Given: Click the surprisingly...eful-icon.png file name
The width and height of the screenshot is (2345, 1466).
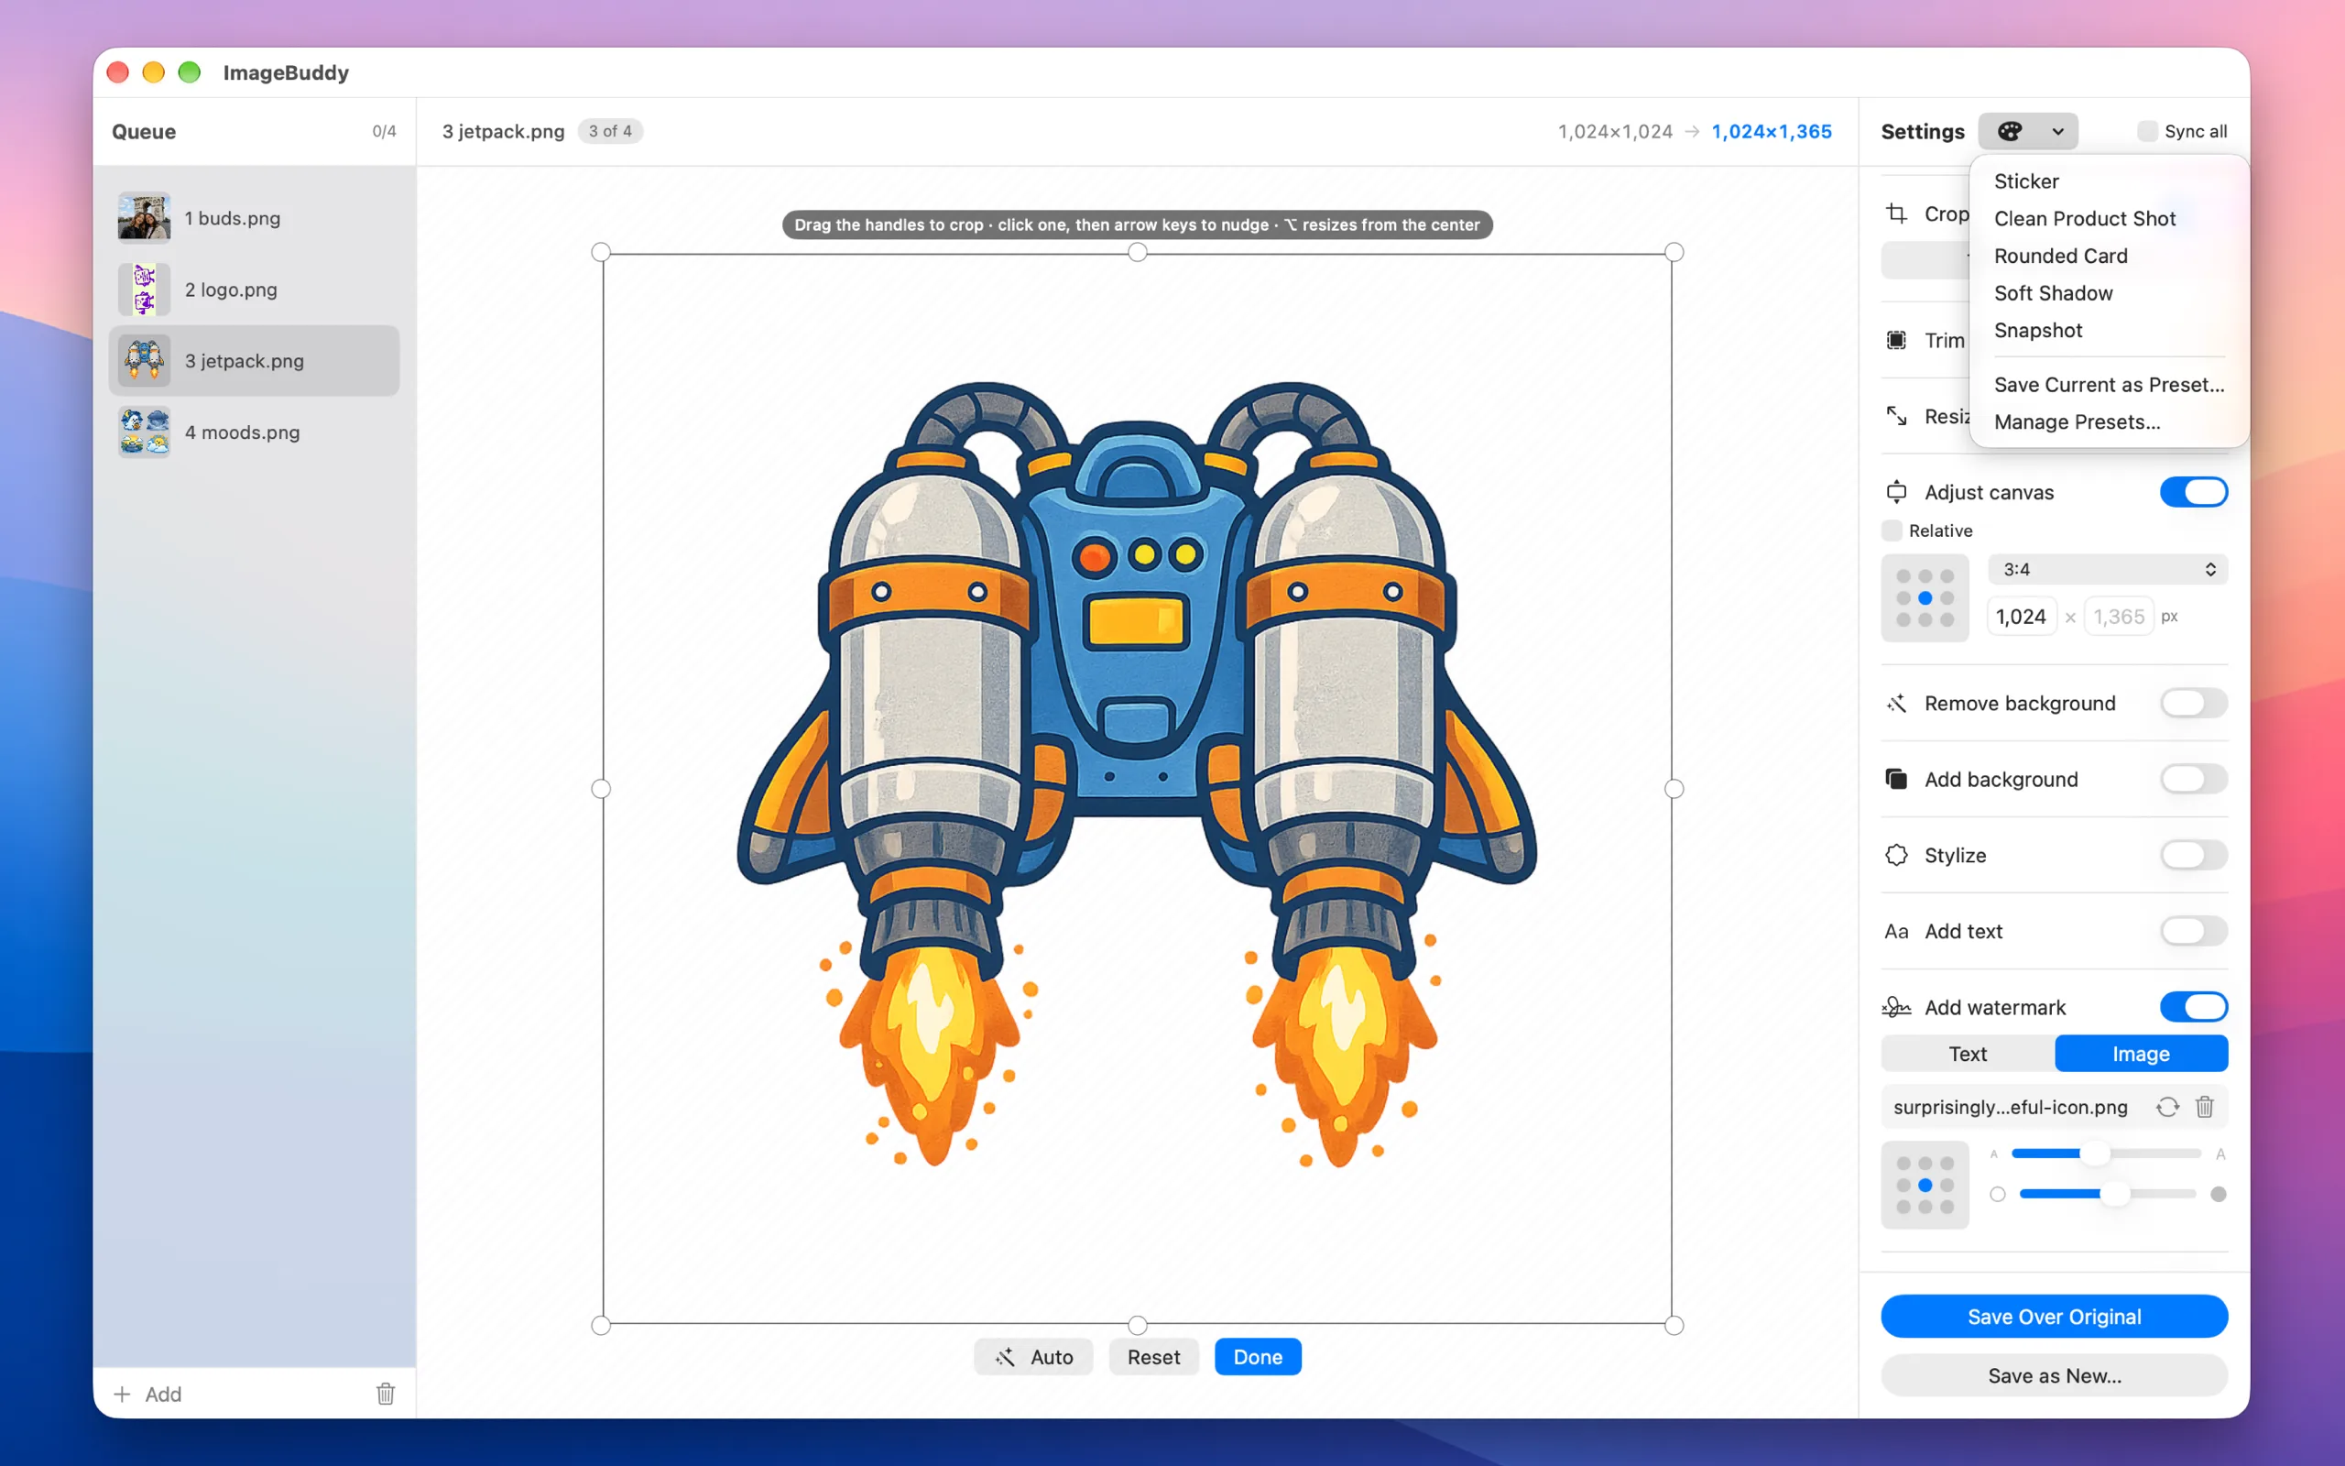Looking at the screenshot, I should pyautogui.click(x=2010, y=1107).
